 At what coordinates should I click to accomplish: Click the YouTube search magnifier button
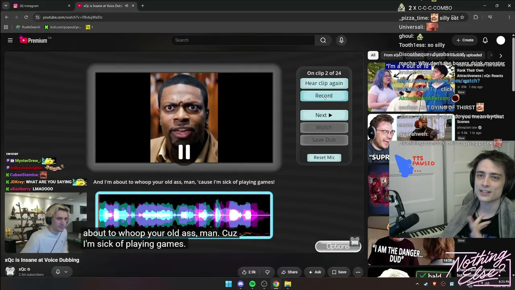click(x=323, y=40)
